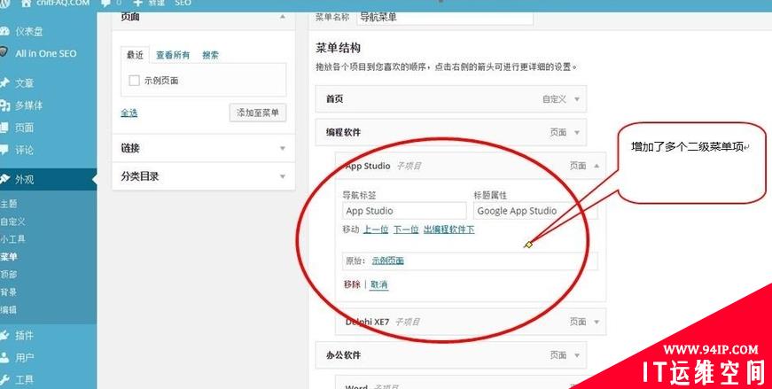Click the 添加至菜单 button
The width and height of the screenshot is (772, 389).
click(x=258, y=113)
